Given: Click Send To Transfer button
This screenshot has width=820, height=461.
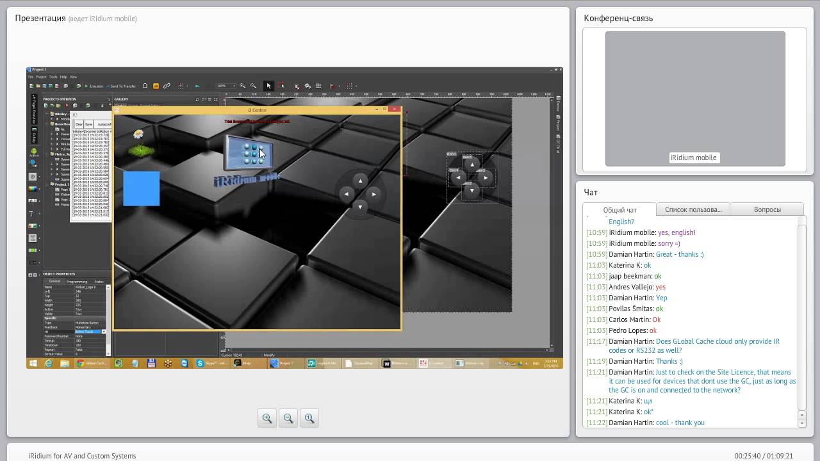Looking at the screenshot, I should coord(122,86).
